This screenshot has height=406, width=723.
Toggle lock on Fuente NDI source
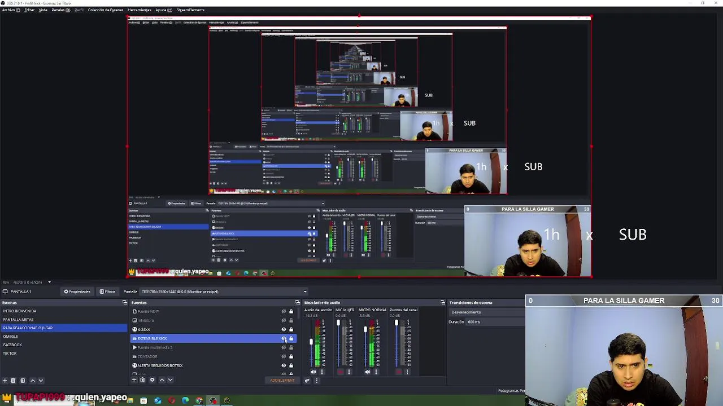[x=291, y=311]
